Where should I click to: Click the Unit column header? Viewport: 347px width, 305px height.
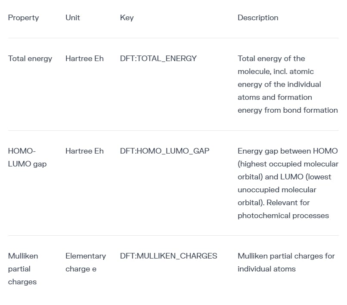coord(73,18)
